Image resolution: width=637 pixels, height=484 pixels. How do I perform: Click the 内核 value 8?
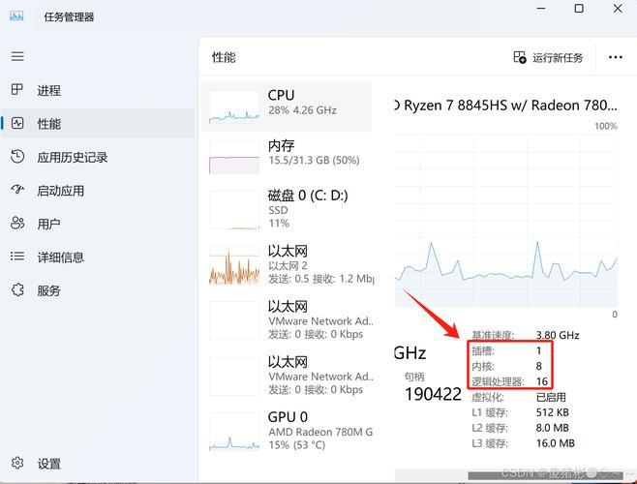[538, 366]
